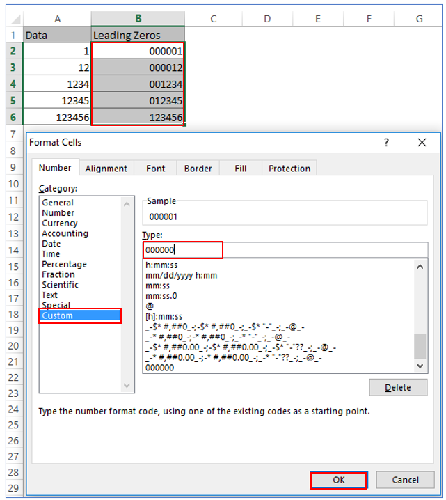
Task: Select column C header
Action: (x=213, y=19)
